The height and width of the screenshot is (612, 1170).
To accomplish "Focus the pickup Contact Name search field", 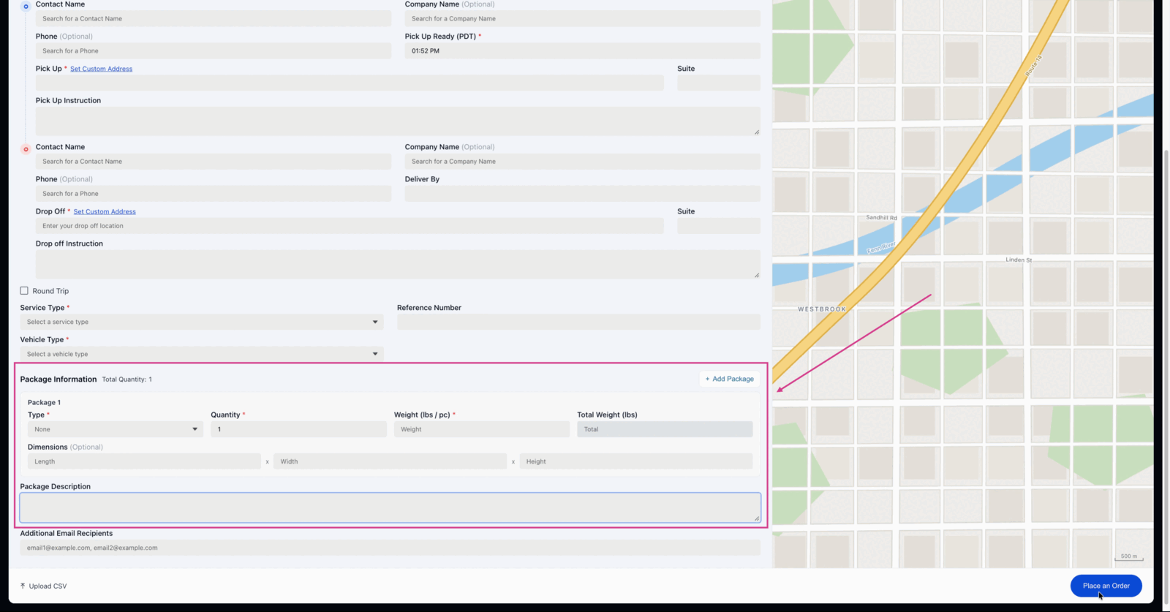I will click(214, 18).
